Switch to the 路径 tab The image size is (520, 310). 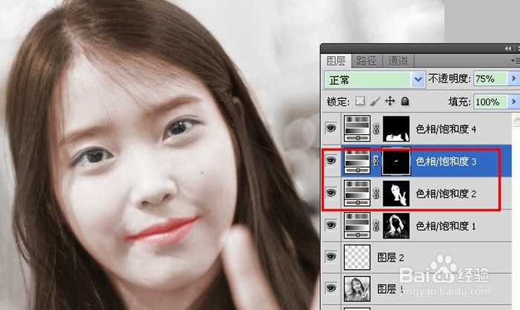pyautogui.click(x=366, y=61)
